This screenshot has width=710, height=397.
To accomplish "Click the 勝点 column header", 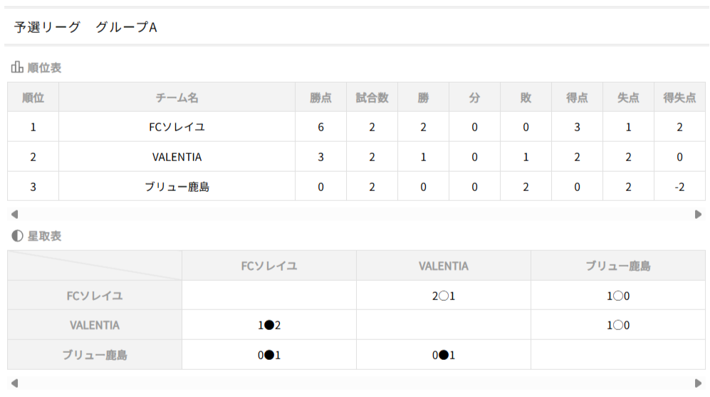I will click(x=320, y=98).
